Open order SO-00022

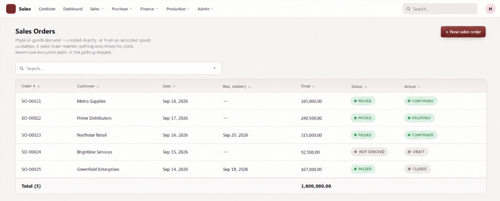tap(31, 118)
